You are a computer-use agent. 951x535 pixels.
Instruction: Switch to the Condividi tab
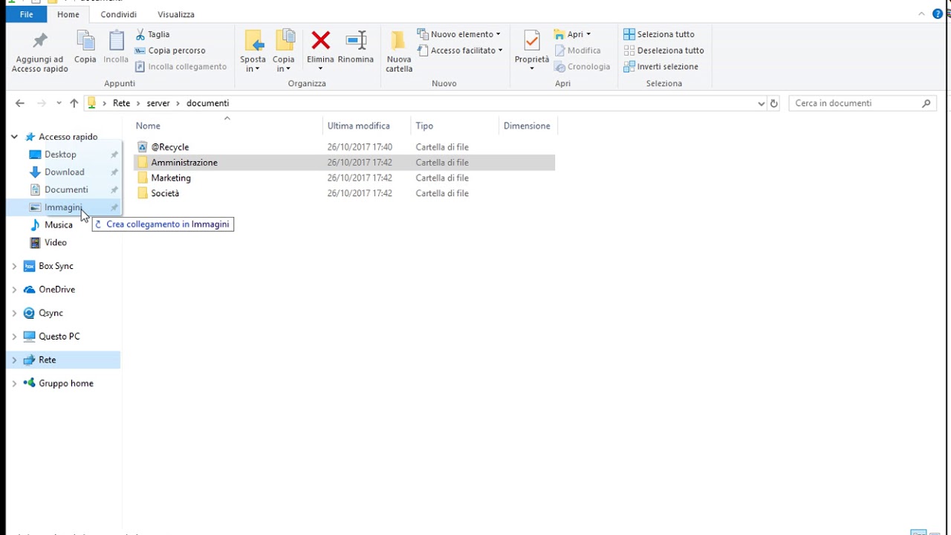119,14
